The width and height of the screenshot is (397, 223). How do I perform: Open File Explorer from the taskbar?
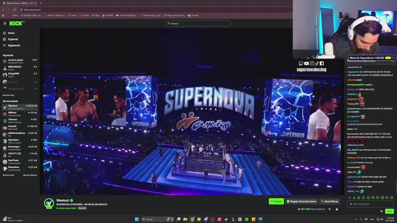pos(185,219)
